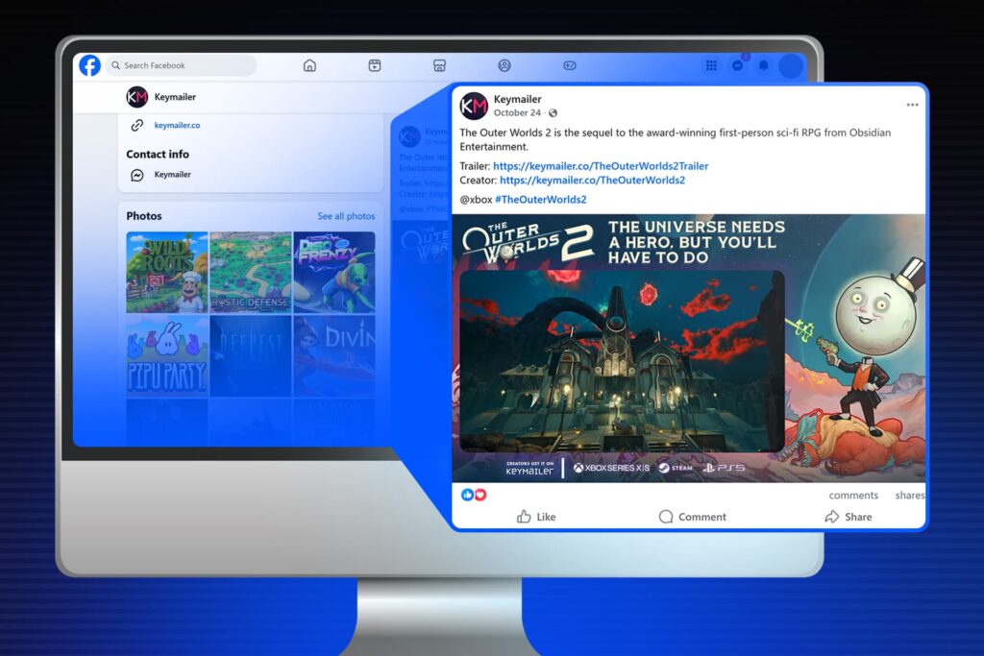This screenshot has width=984, height=656.
Task: Click KM avatar on the post
Action: [474, 106]
